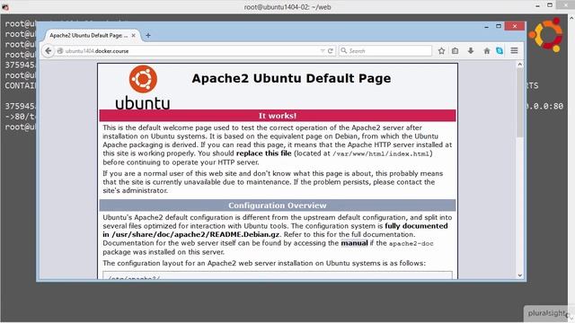Close the Firefox window with red X
The image size is (575, 323).
tap(515, 26)
